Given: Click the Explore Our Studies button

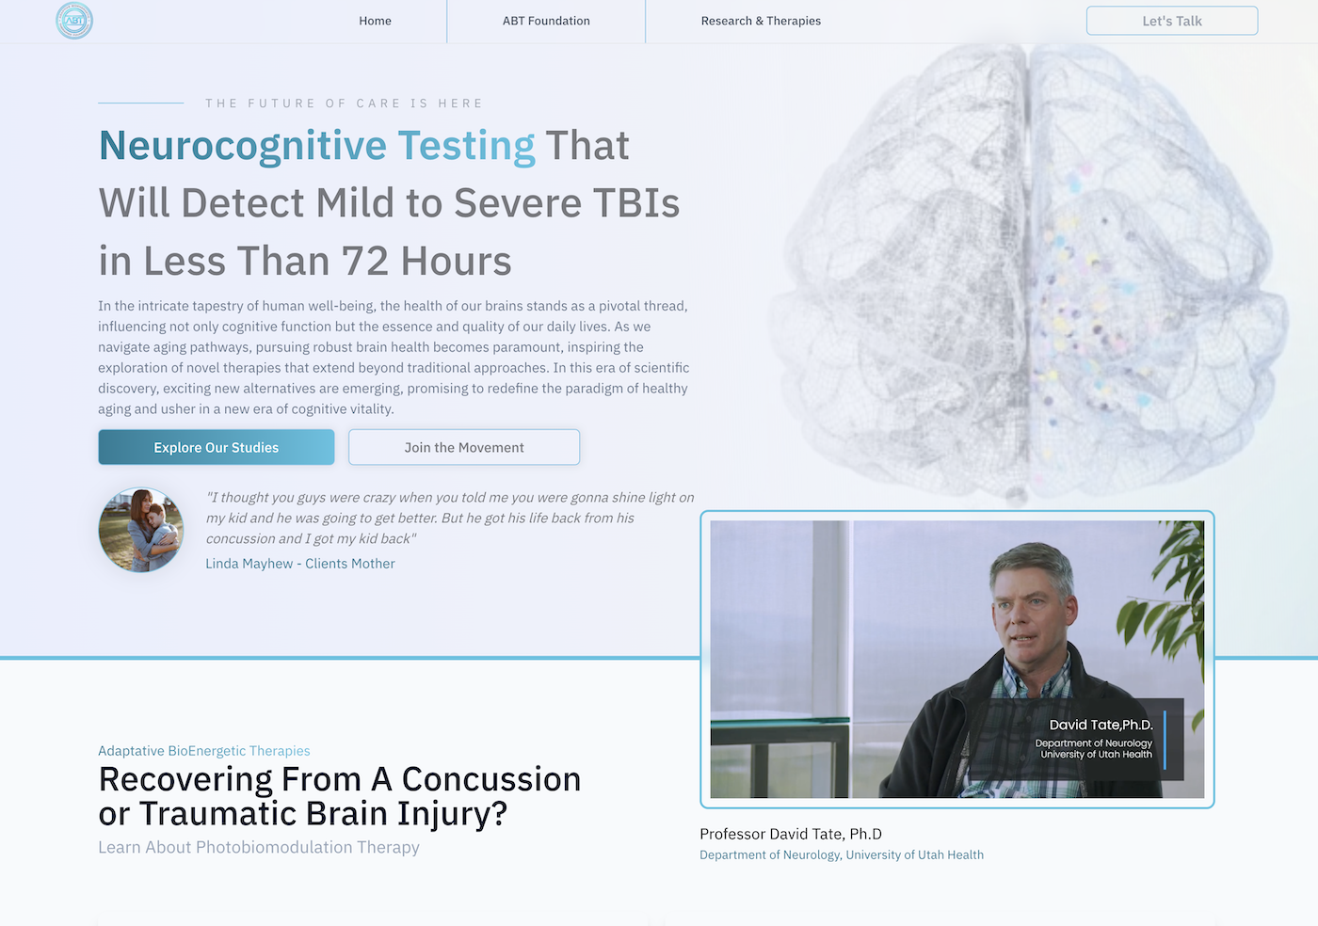Looking at the screenshot, I should coord(217,447).
